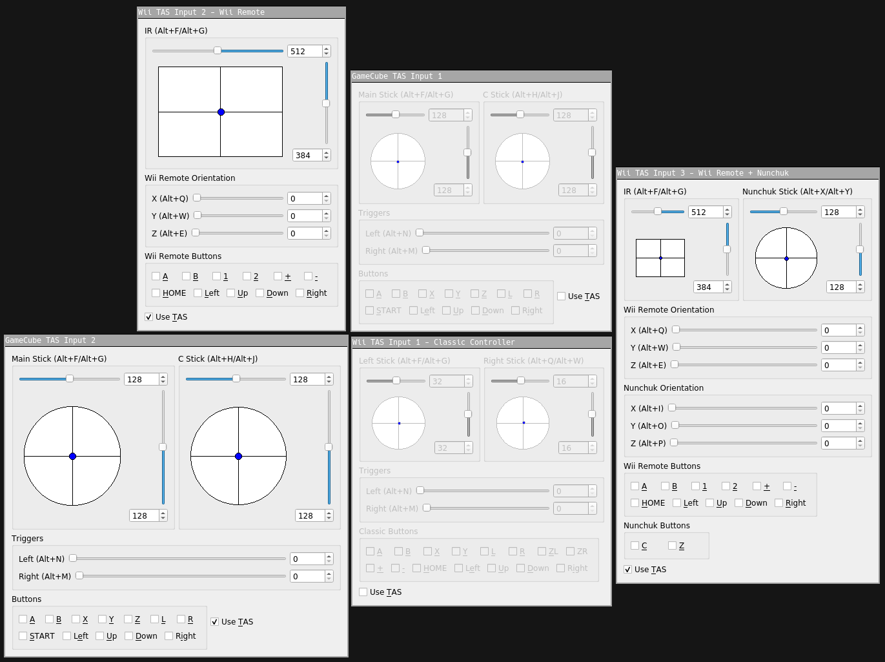Screen dimensions: 885x662
Task: Click IR vertical slider in Wii TAS Input 2
Action: click(326, 103)
